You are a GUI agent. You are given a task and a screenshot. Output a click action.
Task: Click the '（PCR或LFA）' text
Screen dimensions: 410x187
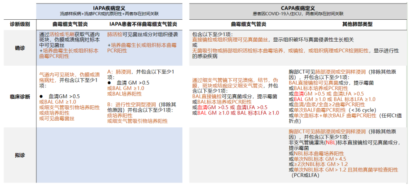coord(305,176)
